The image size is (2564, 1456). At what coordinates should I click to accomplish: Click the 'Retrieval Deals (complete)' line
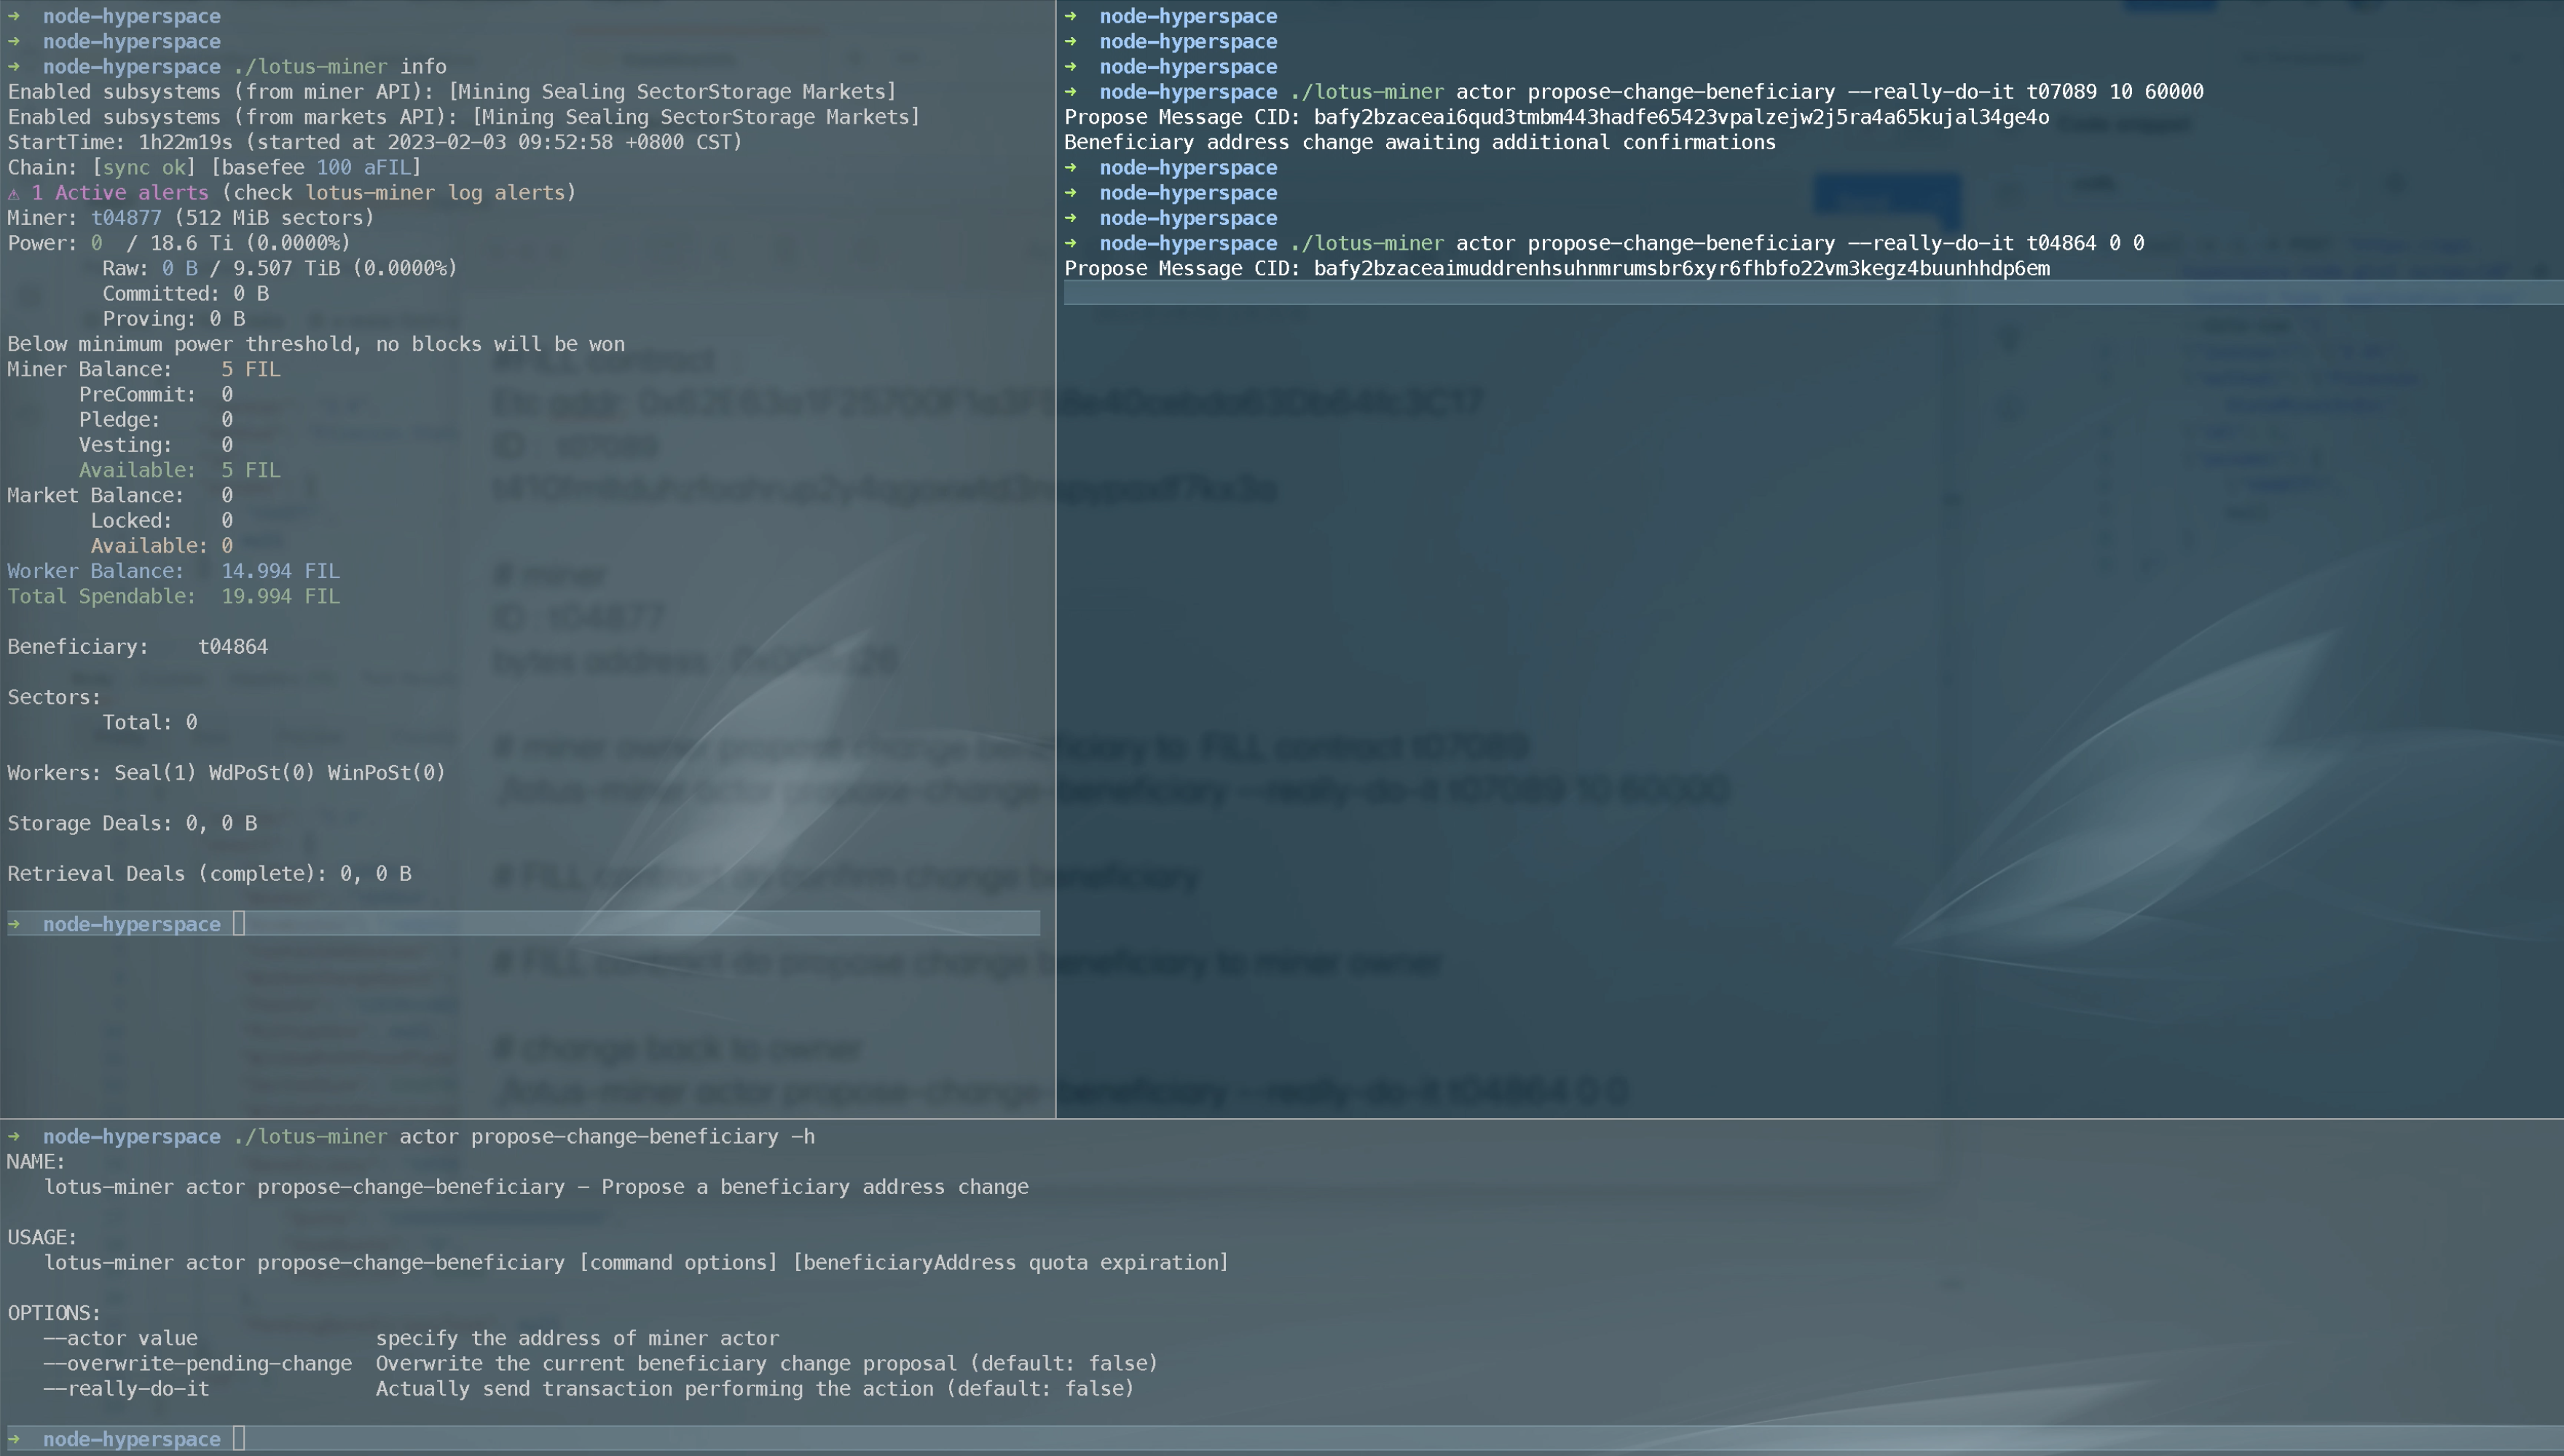[x=209, y=874]
